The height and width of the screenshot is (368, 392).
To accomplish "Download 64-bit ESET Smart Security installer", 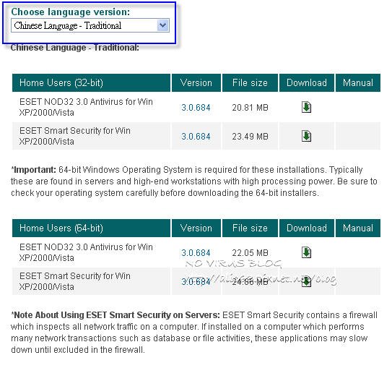I will [x=306, y=281].
